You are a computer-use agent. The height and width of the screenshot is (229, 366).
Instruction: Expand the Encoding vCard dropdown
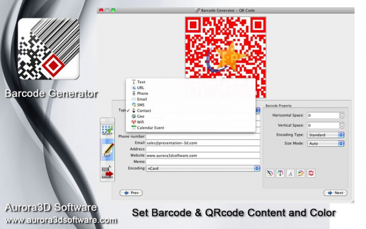click(203, 168)
